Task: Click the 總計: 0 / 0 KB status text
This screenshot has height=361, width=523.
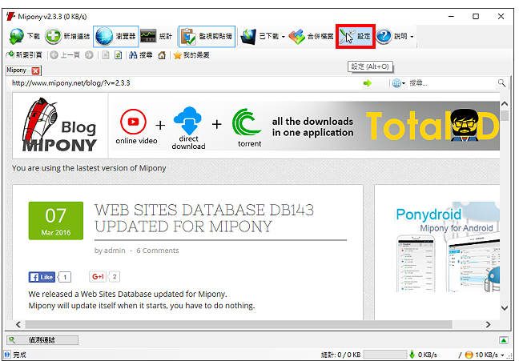Action: tap(340, 355)
